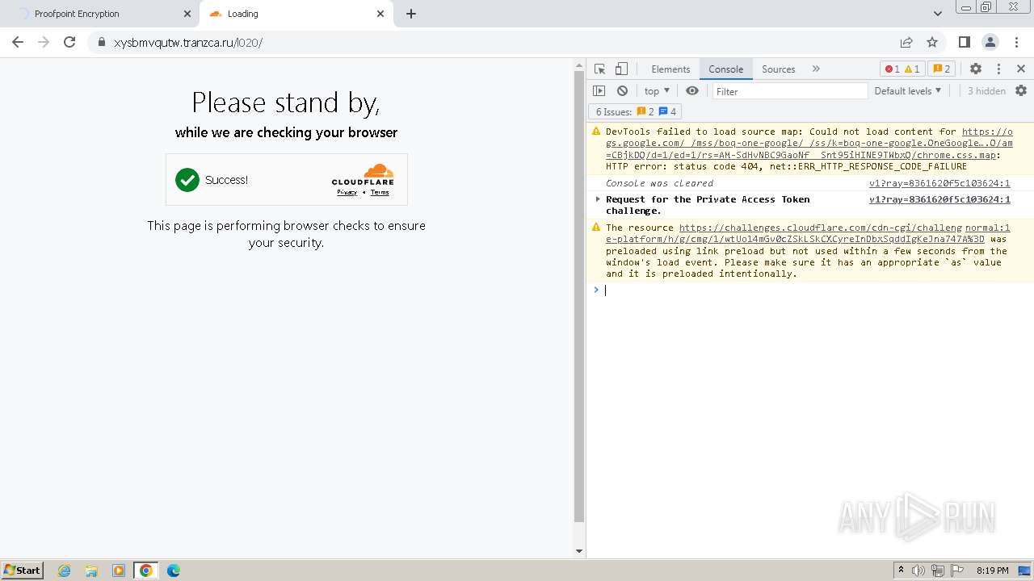Open issues badge showing 2
This screenshot has width=1034, height=581.
[x=941, y=69]
